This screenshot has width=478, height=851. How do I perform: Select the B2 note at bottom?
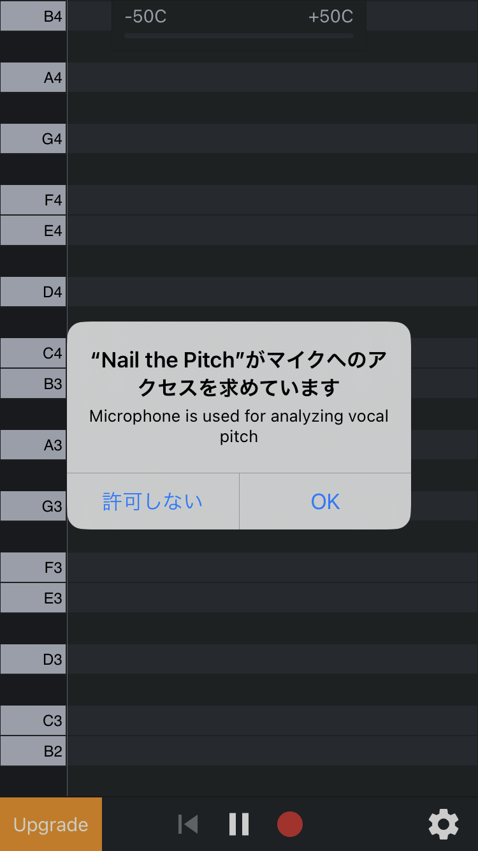tap(33, 751)
